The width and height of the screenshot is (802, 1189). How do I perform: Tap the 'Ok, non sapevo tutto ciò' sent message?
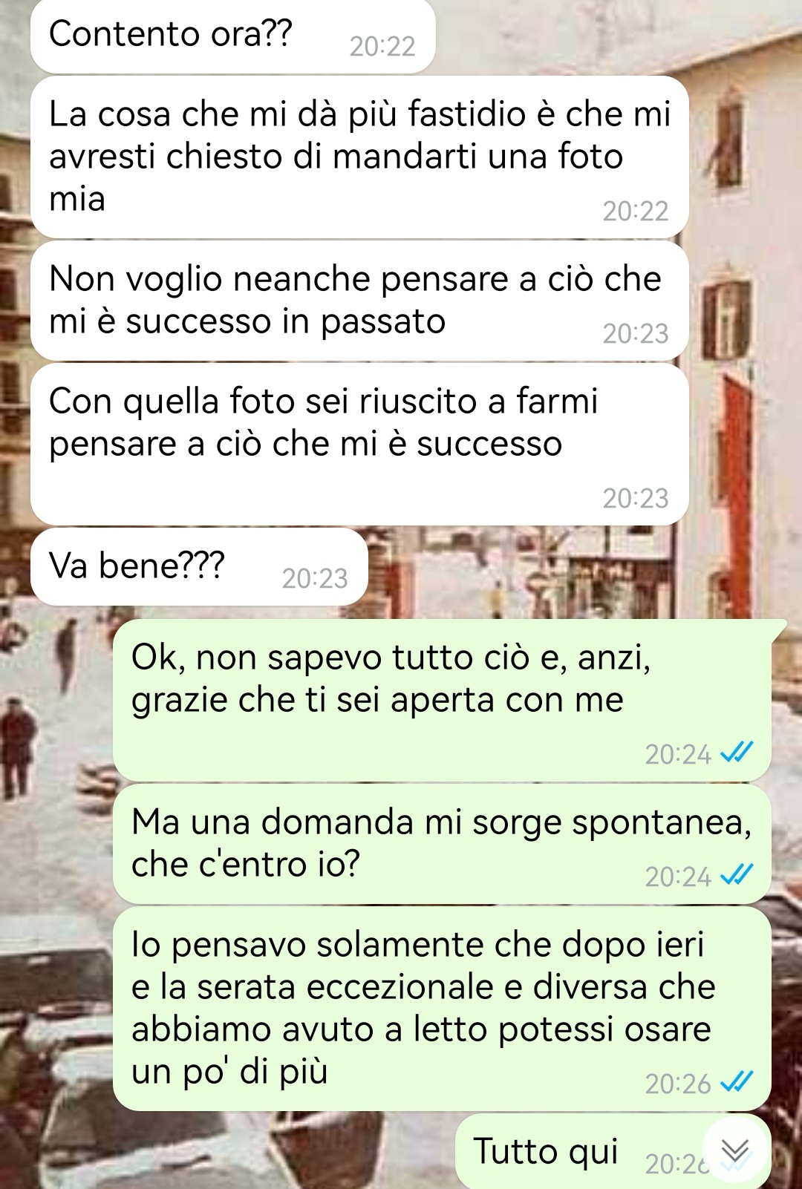[x=442, y=700]
